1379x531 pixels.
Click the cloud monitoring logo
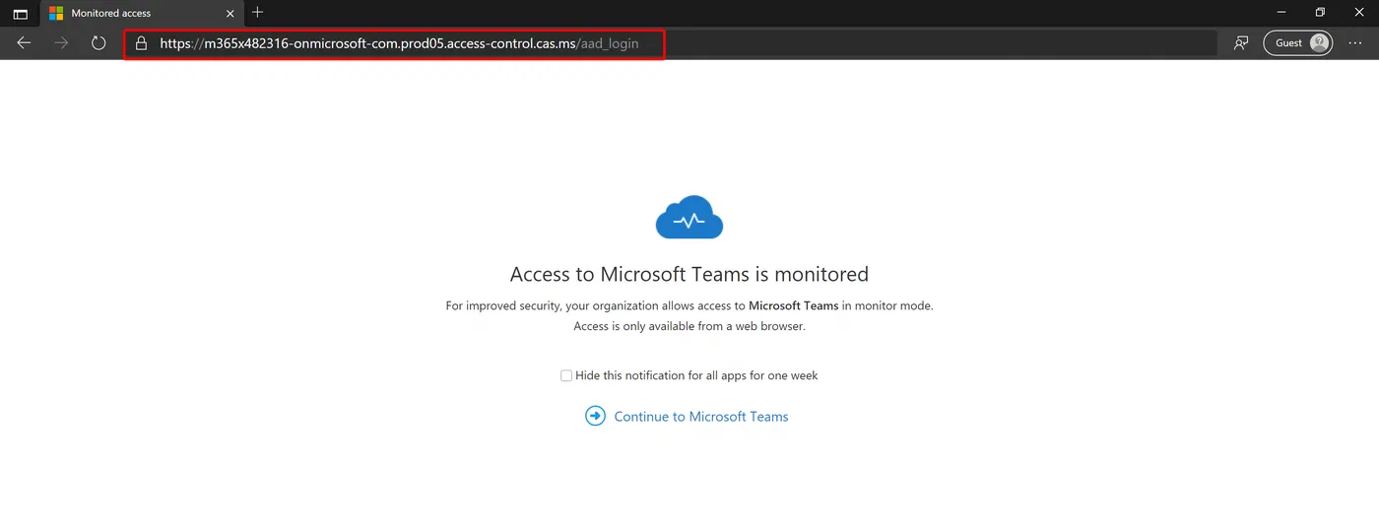(x=689, y=217)
